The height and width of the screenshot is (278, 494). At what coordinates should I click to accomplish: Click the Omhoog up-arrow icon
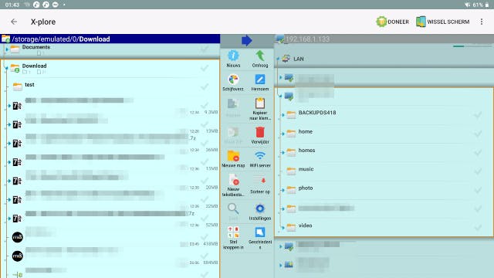tap(260, 56)
